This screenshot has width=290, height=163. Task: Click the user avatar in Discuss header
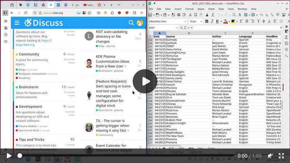[x=140, y=23]
